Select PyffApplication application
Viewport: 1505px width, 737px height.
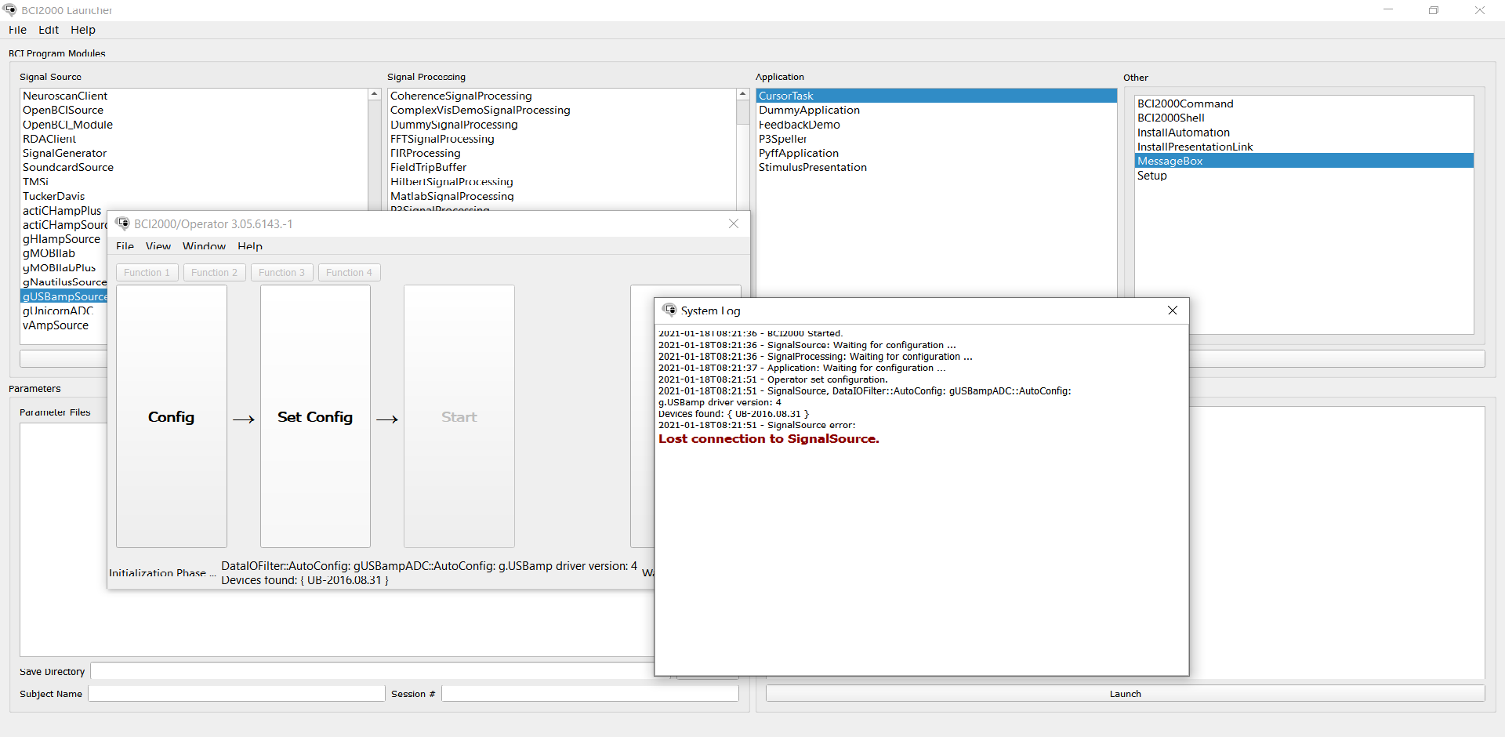[x=798, y=153]
